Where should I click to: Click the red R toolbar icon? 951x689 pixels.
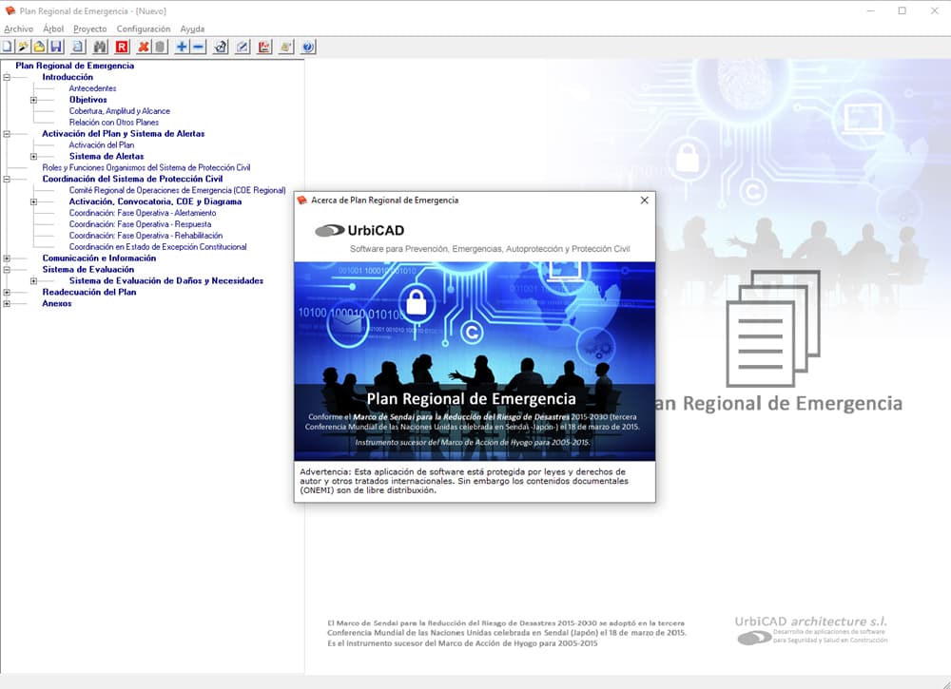tap(122, 47)
